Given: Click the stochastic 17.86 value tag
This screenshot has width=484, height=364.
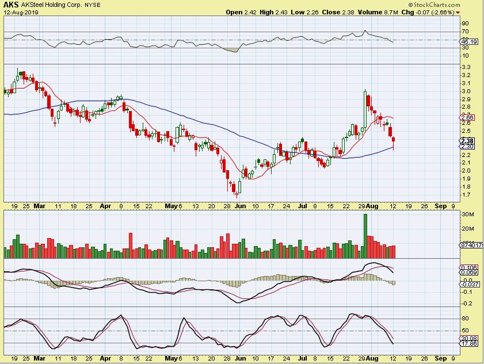Looking at the screenshot, I should pos(470,343).
